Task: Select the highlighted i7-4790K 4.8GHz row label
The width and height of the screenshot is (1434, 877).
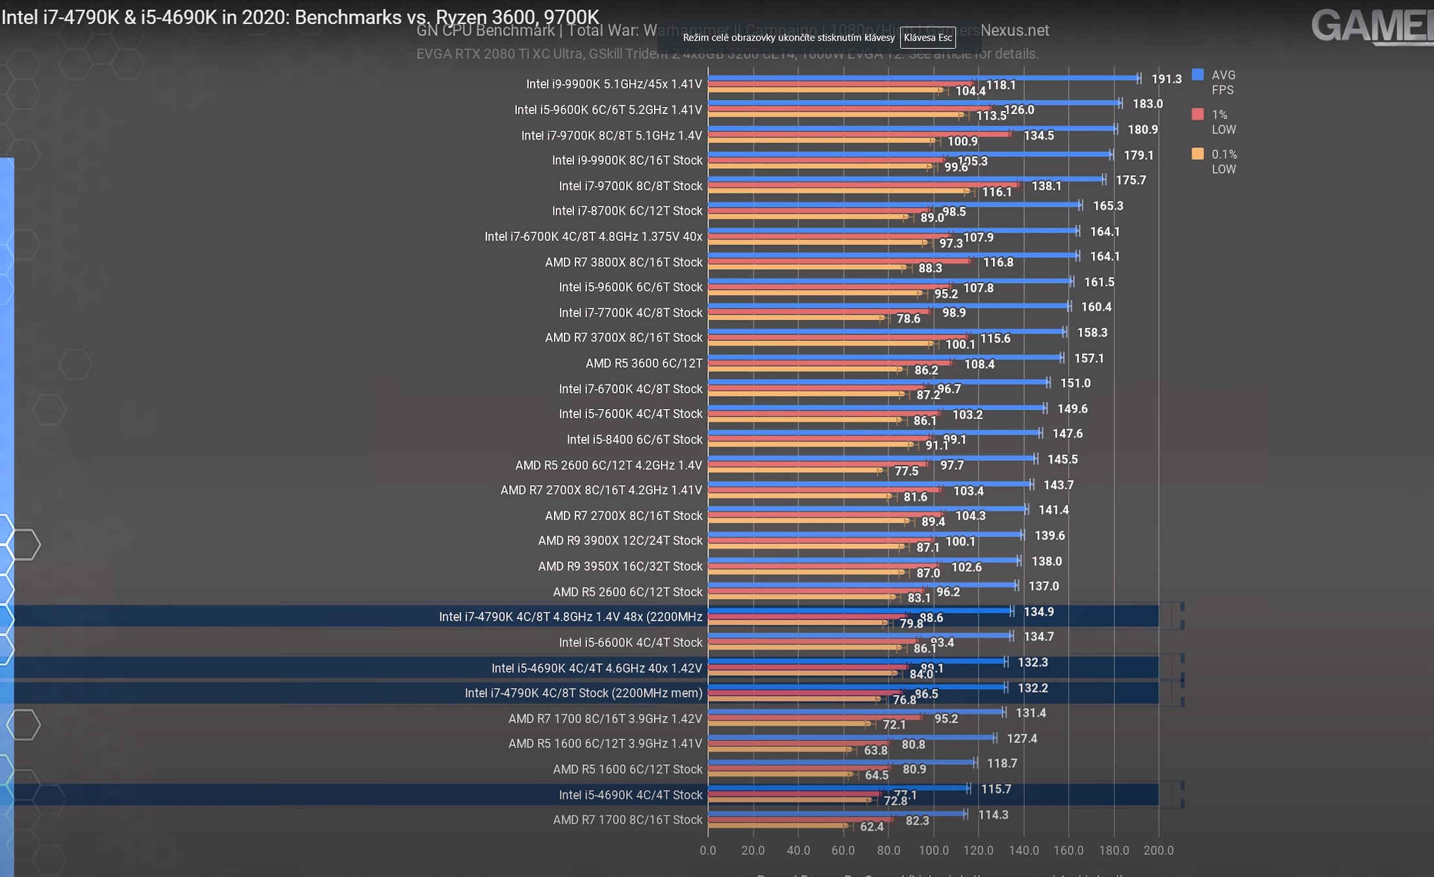Action: (570, 617)
